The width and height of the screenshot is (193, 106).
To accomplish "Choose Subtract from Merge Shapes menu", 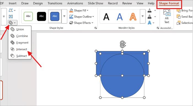I will (20, 56).
